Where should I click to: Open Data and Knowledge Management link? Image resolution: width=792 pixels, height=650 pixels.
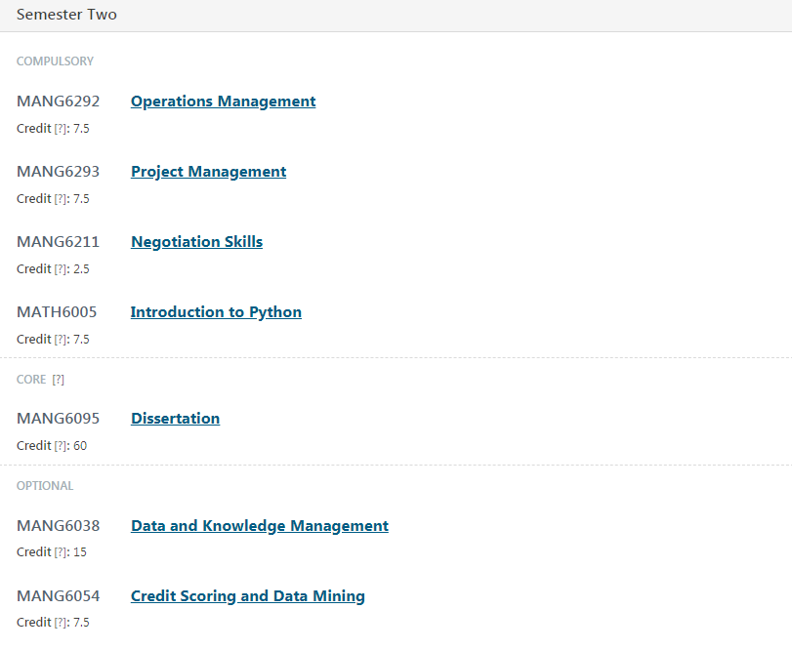(259, 526)
